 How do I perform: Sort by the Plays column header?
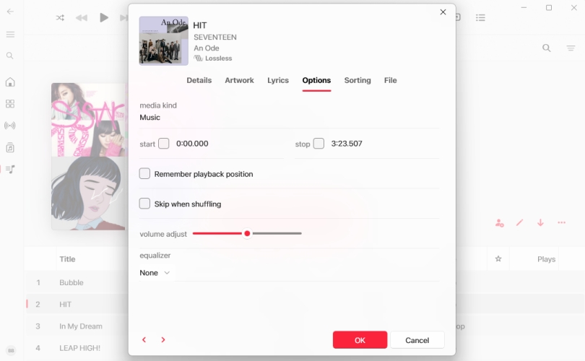tap(546, 259)
